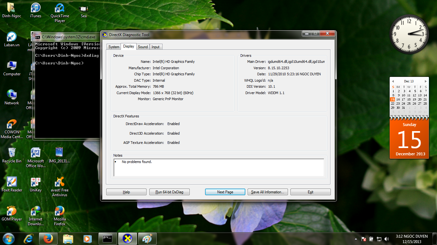Open the Windows Start menu

coord(8,238)
